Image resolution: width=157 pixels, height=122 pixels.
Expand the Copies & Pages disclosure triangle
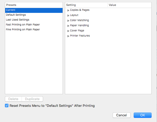point(68,10)
